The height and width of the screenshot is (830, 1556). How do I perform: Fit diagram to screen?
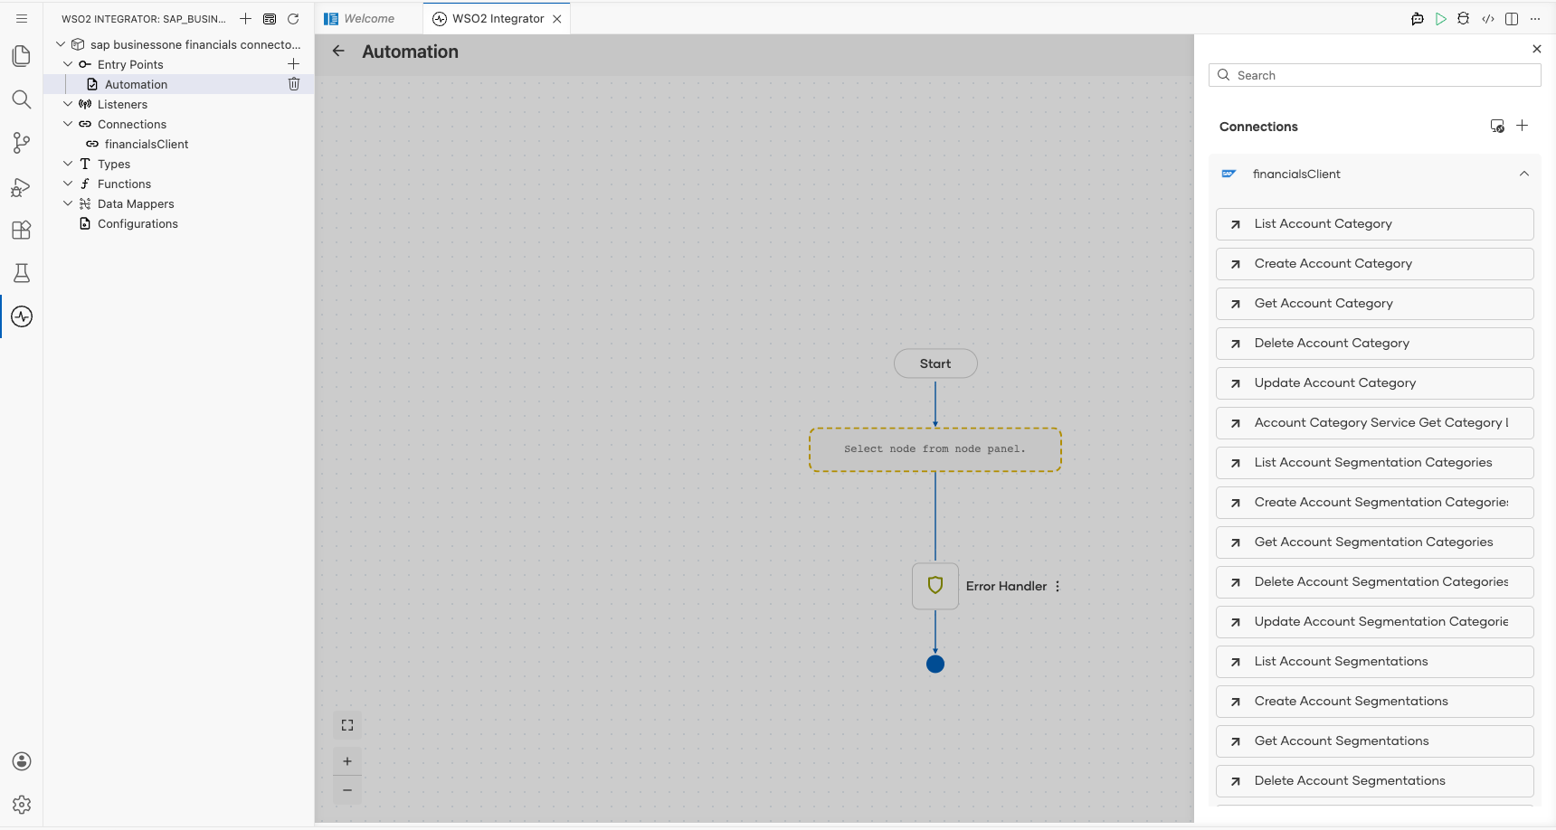pos(347,725)
